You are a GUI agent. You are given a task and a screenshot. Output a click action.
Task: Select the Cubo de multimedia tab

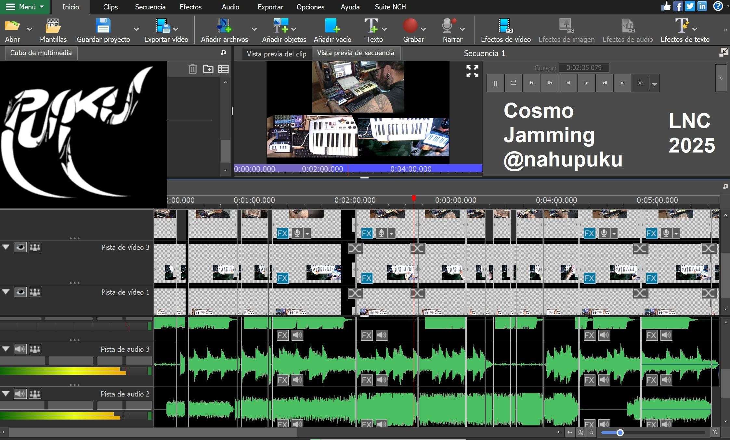41,53
